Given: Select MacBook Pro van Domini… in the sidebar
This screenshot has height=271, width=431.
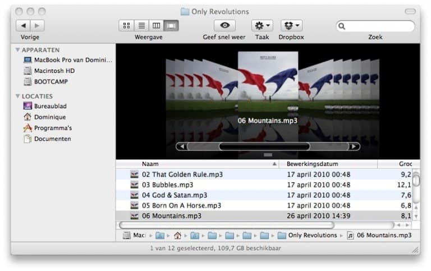Looking at the screenshot, I should click(67, 59).
